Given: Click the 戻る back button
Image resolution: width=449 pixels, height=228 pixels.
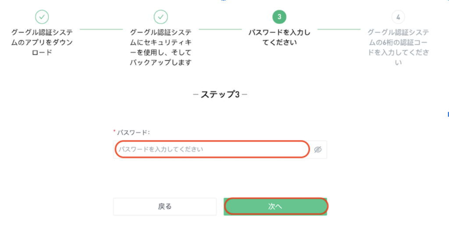Looking at the screenshot, I should (x=165, y=207).
